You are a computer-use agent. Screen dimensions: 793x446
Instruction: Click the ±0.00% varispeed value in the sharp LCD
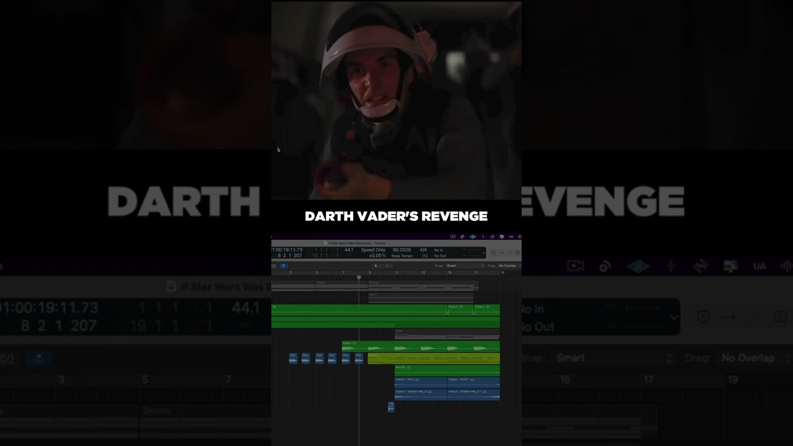tap(377, 256)
